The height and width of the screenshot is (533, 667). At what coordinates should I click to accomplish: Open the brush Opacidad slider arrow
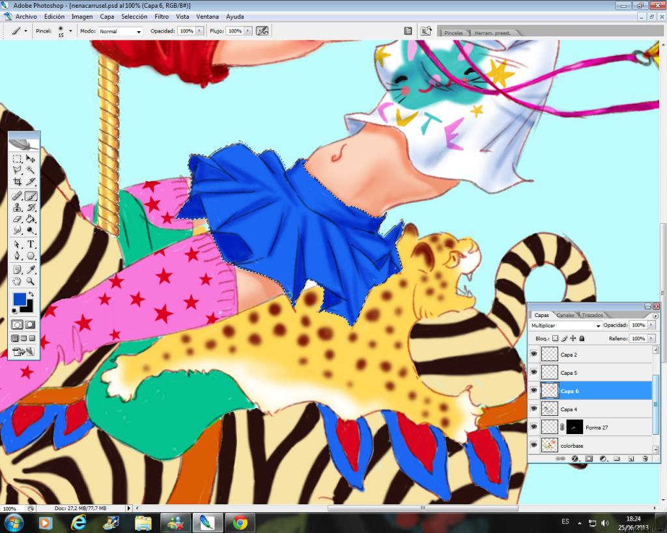[x=200, y=31]
